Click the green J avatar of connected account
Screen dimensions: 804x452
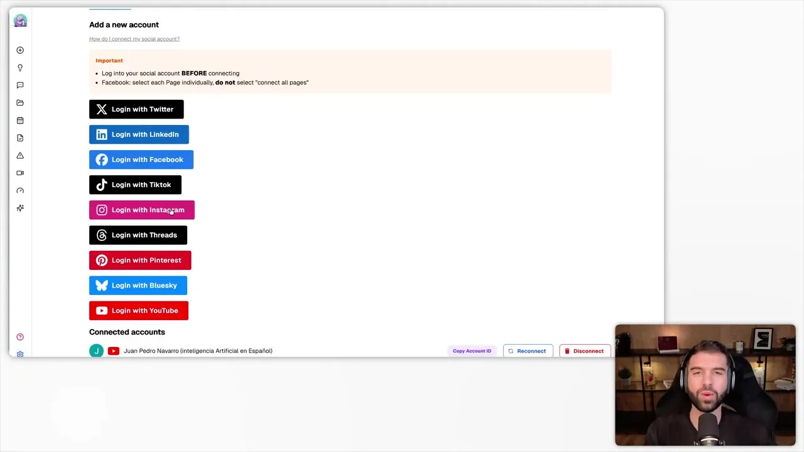(96, 351)
